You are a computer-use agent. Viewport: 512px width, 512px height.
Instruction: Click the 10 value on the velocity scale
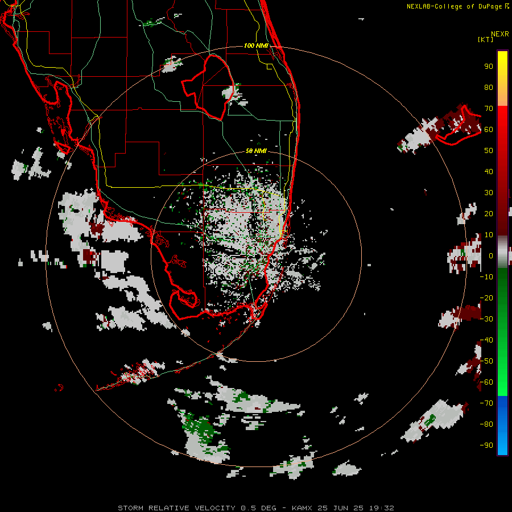tap(489, 235)
